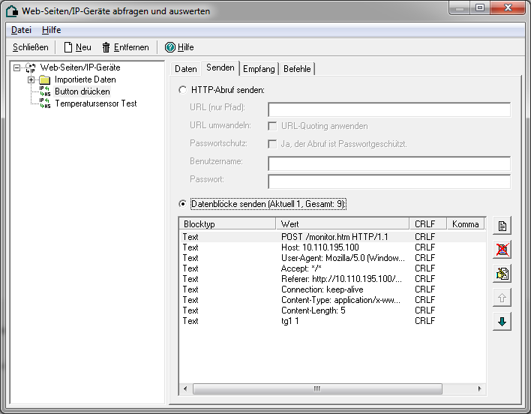
Task: Click the IP/HS icon beside Button drücken
Action: tap(45, 91)
